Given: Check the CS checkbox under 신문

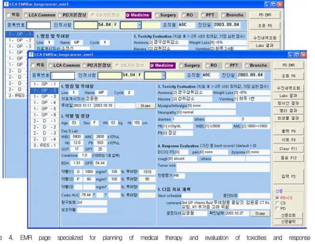Looking at the screenshot, I should [278, 203].
